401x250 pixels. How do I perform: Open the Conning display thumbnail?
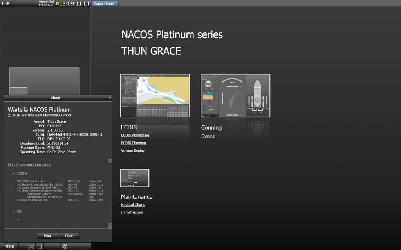[x=235, y=96]
